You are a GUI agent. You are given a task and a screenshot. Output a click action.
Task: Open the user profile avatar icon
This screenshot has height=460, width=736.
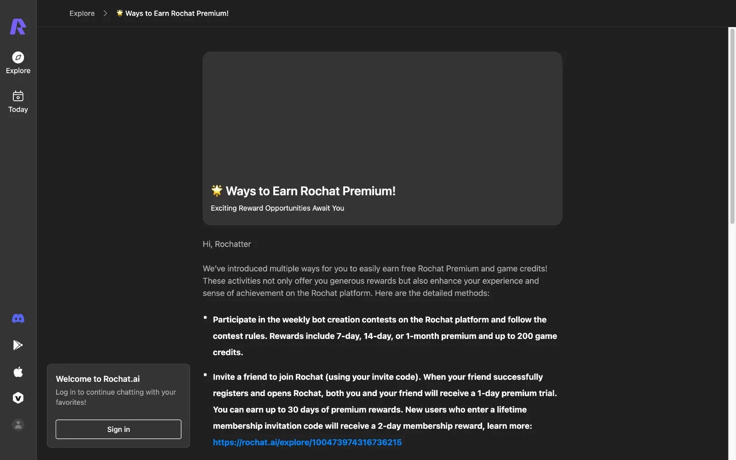(18, 425)
